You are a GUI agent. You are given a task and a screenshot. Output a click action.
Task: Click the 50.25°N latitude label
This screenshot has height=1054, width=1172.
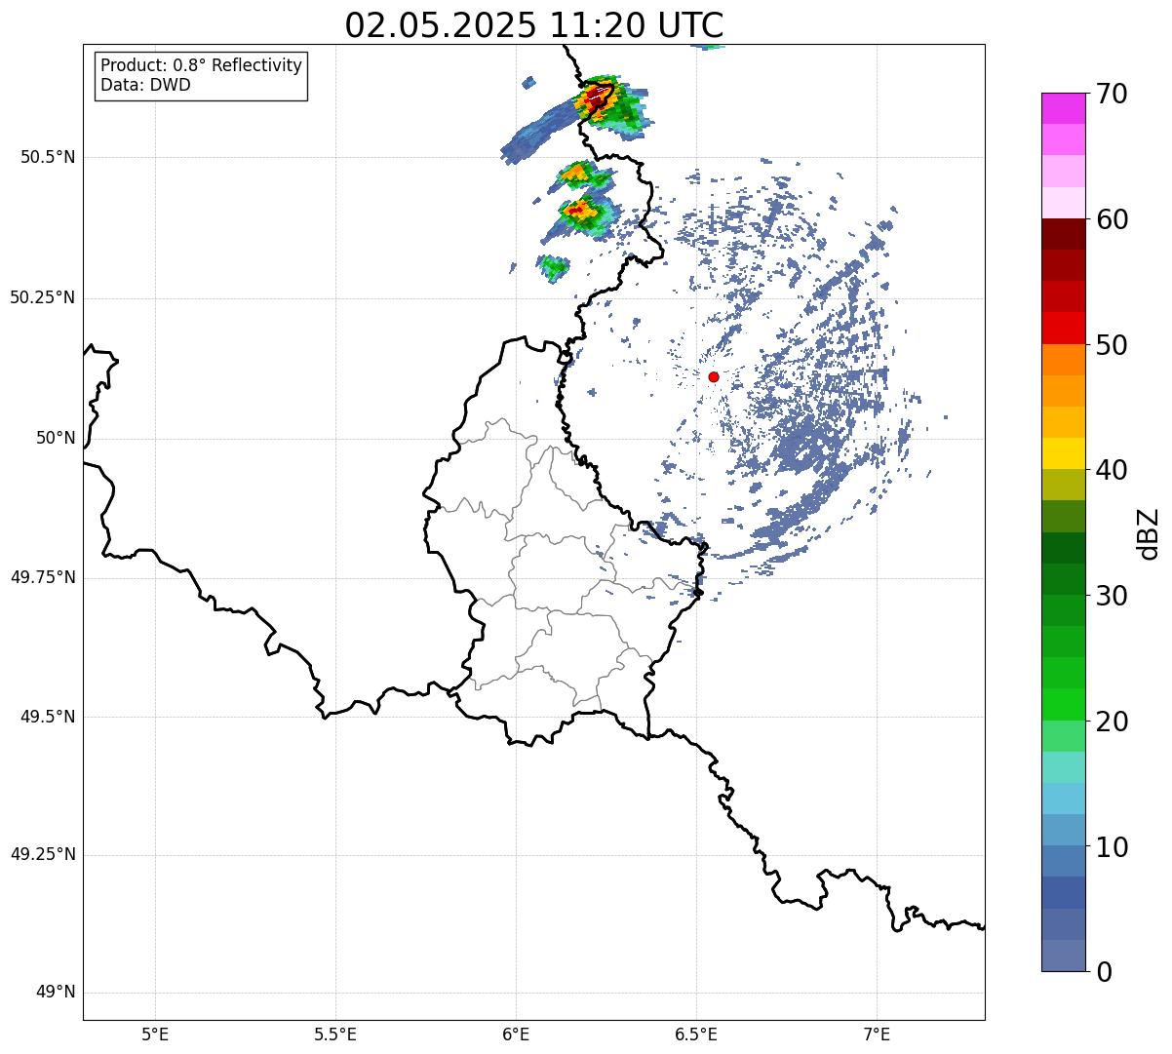[x=43, y=297]
